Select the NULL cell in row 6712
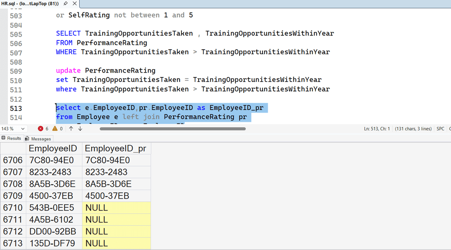Screen dimensions: 451x250 [116, 232]
